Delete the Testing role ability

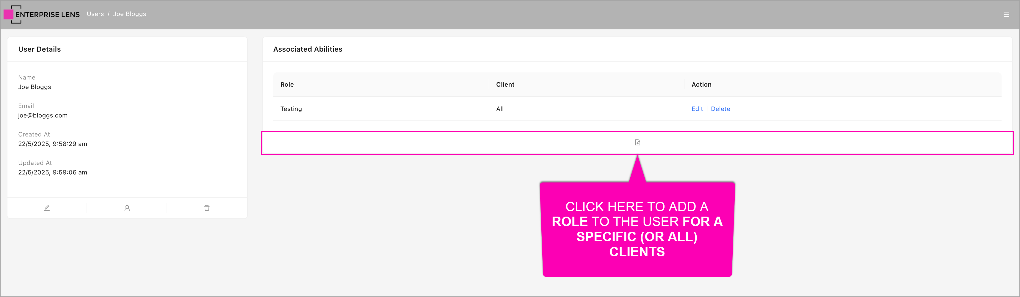(720, 109)
